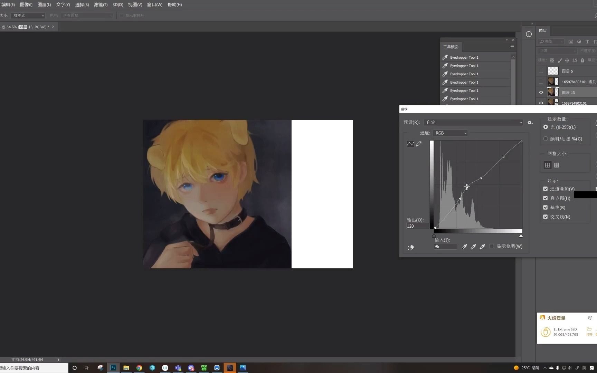The image size is (597, 373).
Task: Open the Curves preset options gear
Action: [530, 123]
